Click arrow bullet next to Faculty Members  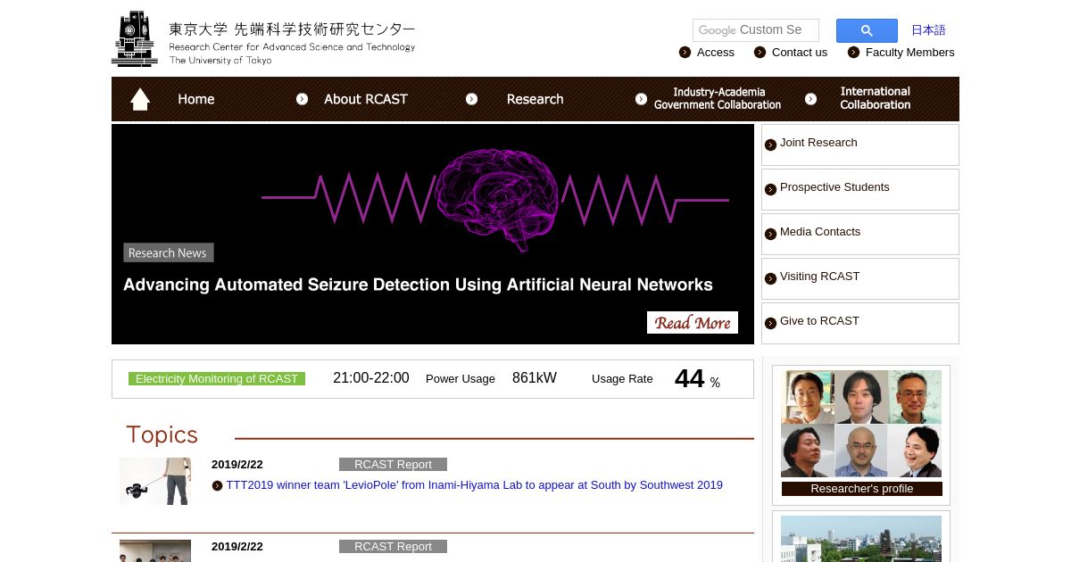854,53
